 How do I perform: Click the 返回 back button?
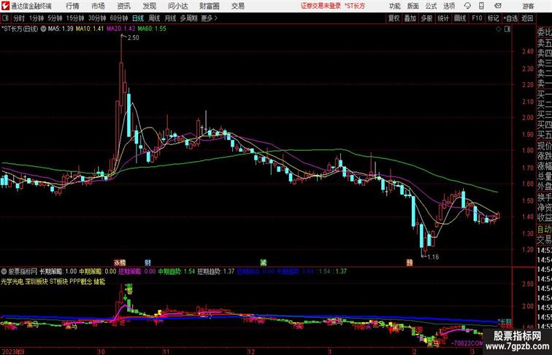(x=527, y=18)
